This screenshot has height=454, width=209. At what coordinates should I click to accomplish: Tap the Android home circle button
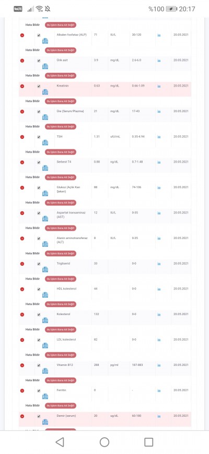(x=104, y=442)
